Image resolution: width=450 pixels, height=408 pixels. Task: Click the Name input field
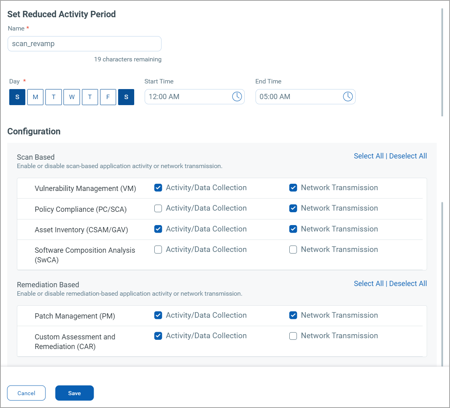[84, 44]
